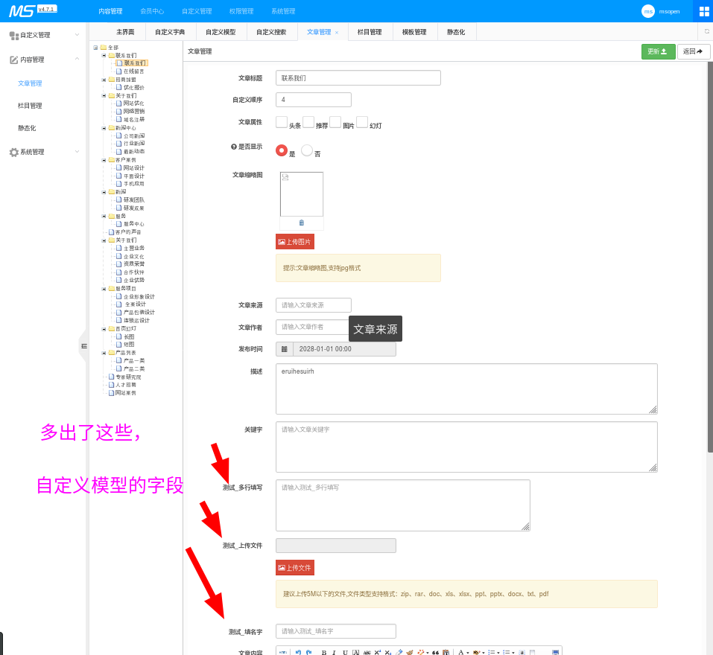Focus the 文章来源 input field
713x655 pixels.
(x=314, y=305)
